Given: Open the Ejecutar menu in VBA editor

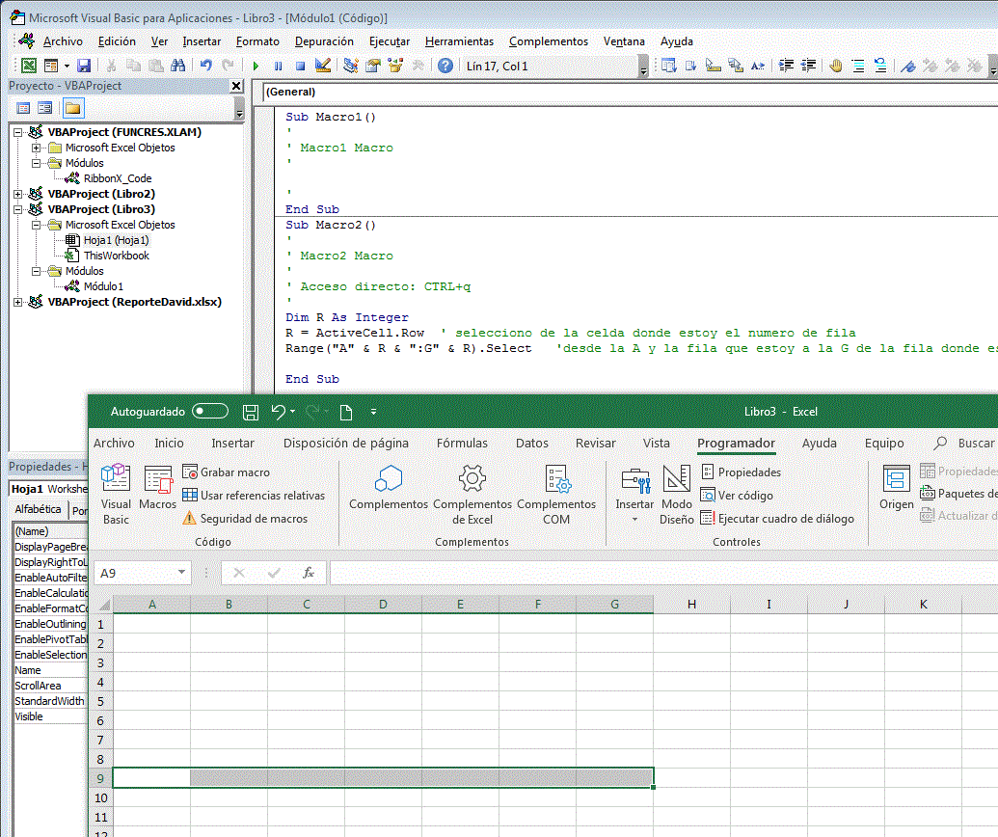Looking at the screenshot, I should click(390, 41).
